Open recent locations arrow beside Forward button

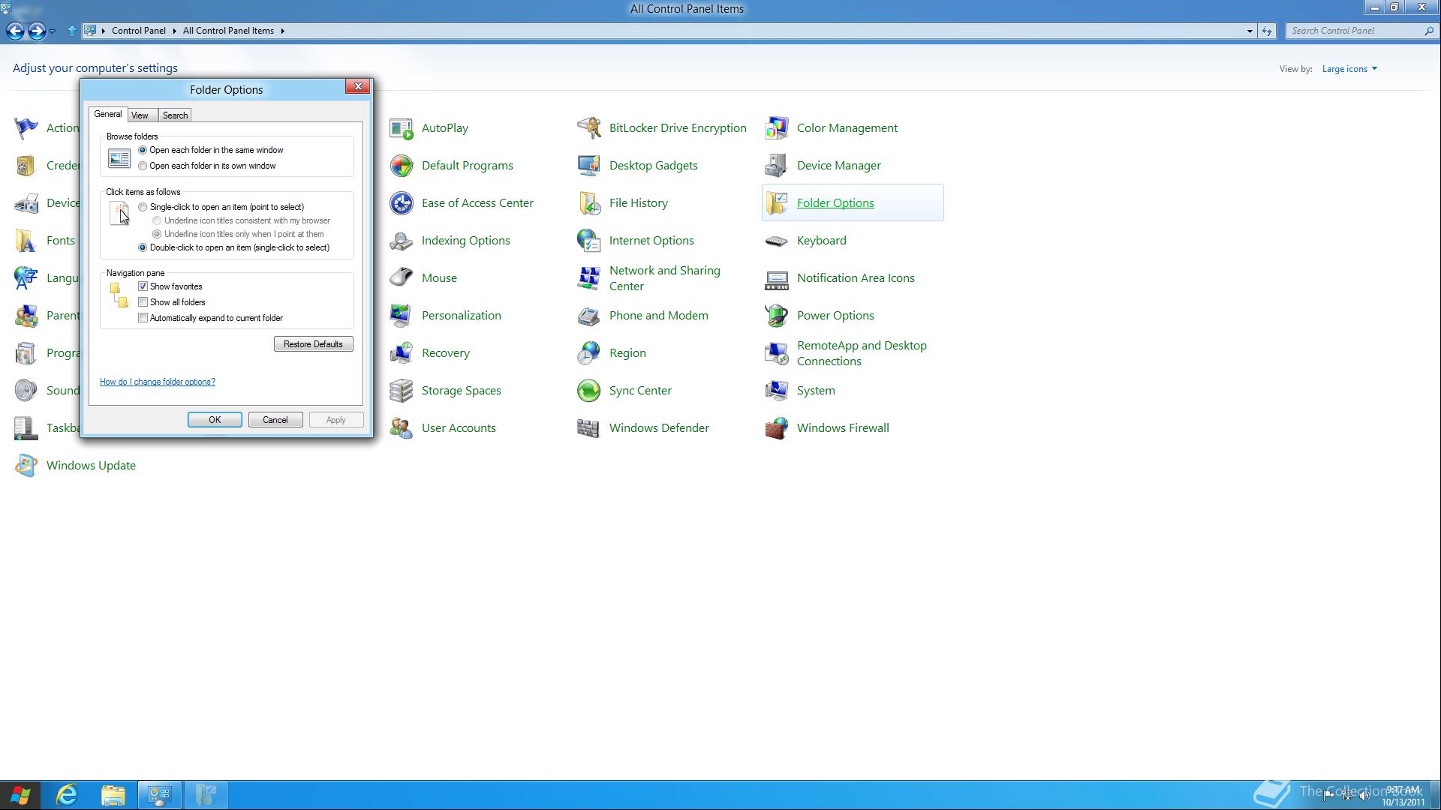[x=52, y=31]
